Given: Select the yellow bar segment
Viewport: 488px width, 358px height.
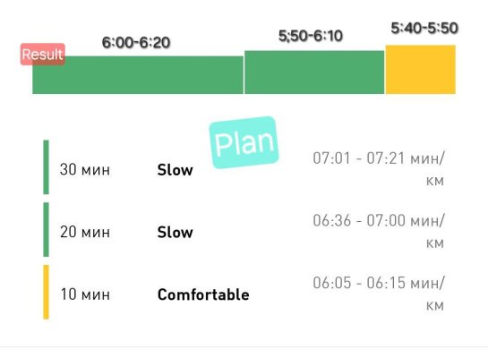Looking at the screenshot, I should click(x=421, y=69).
